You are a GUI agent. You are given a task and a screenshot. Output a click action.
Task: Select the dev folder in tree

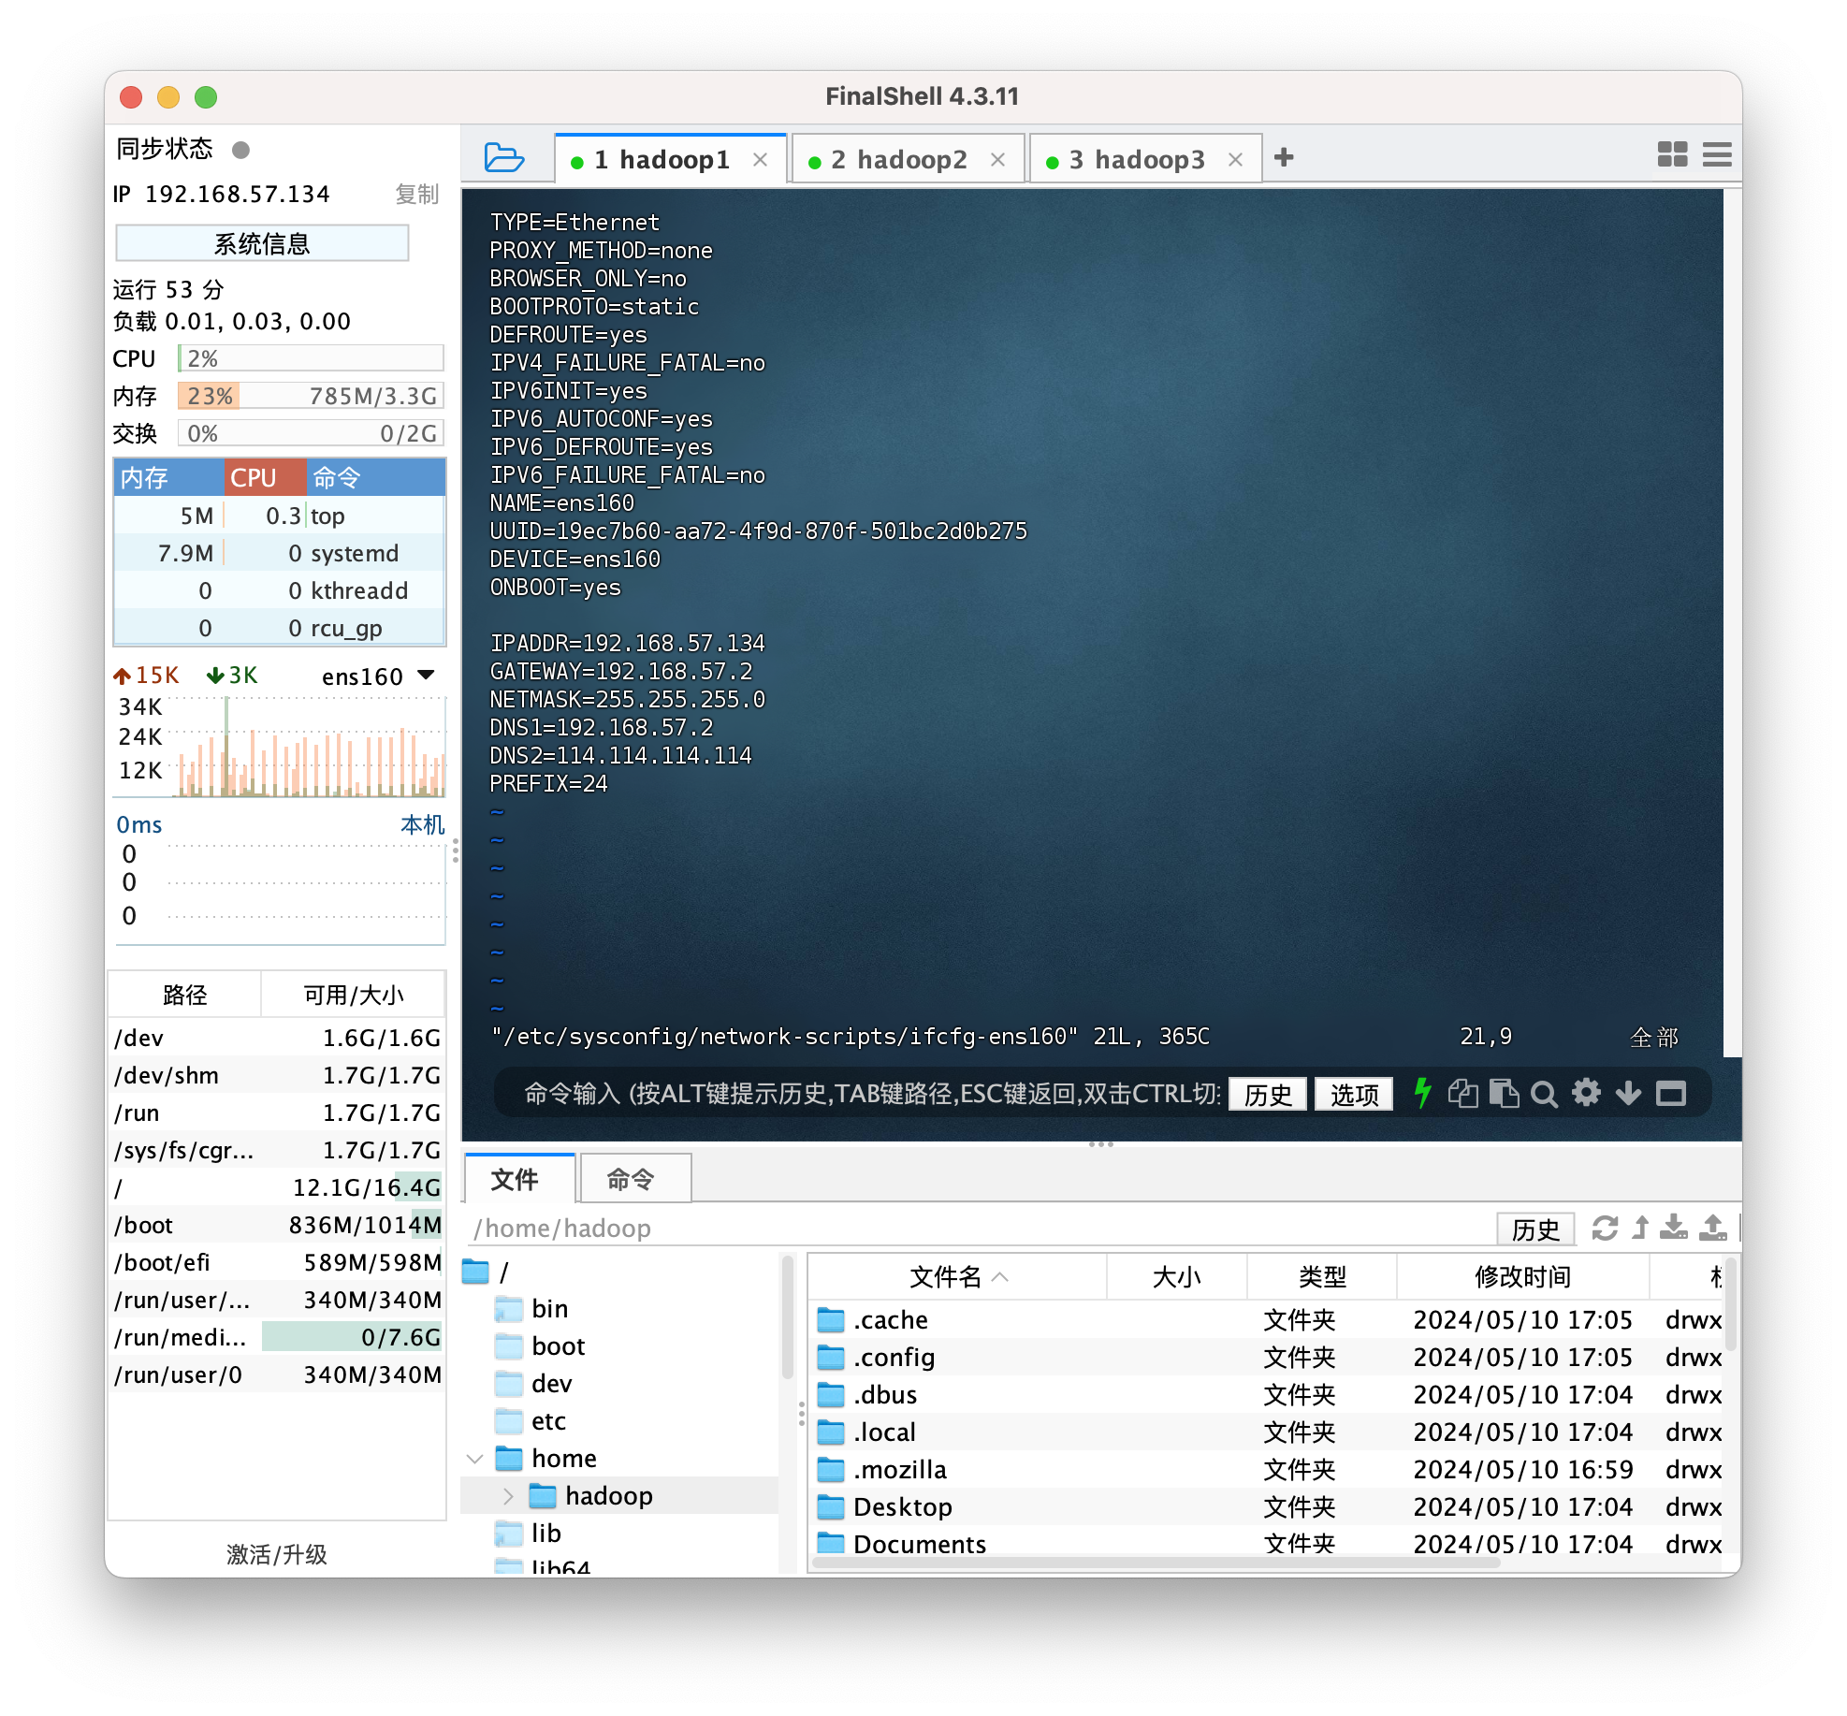[x=533, y=1383]
